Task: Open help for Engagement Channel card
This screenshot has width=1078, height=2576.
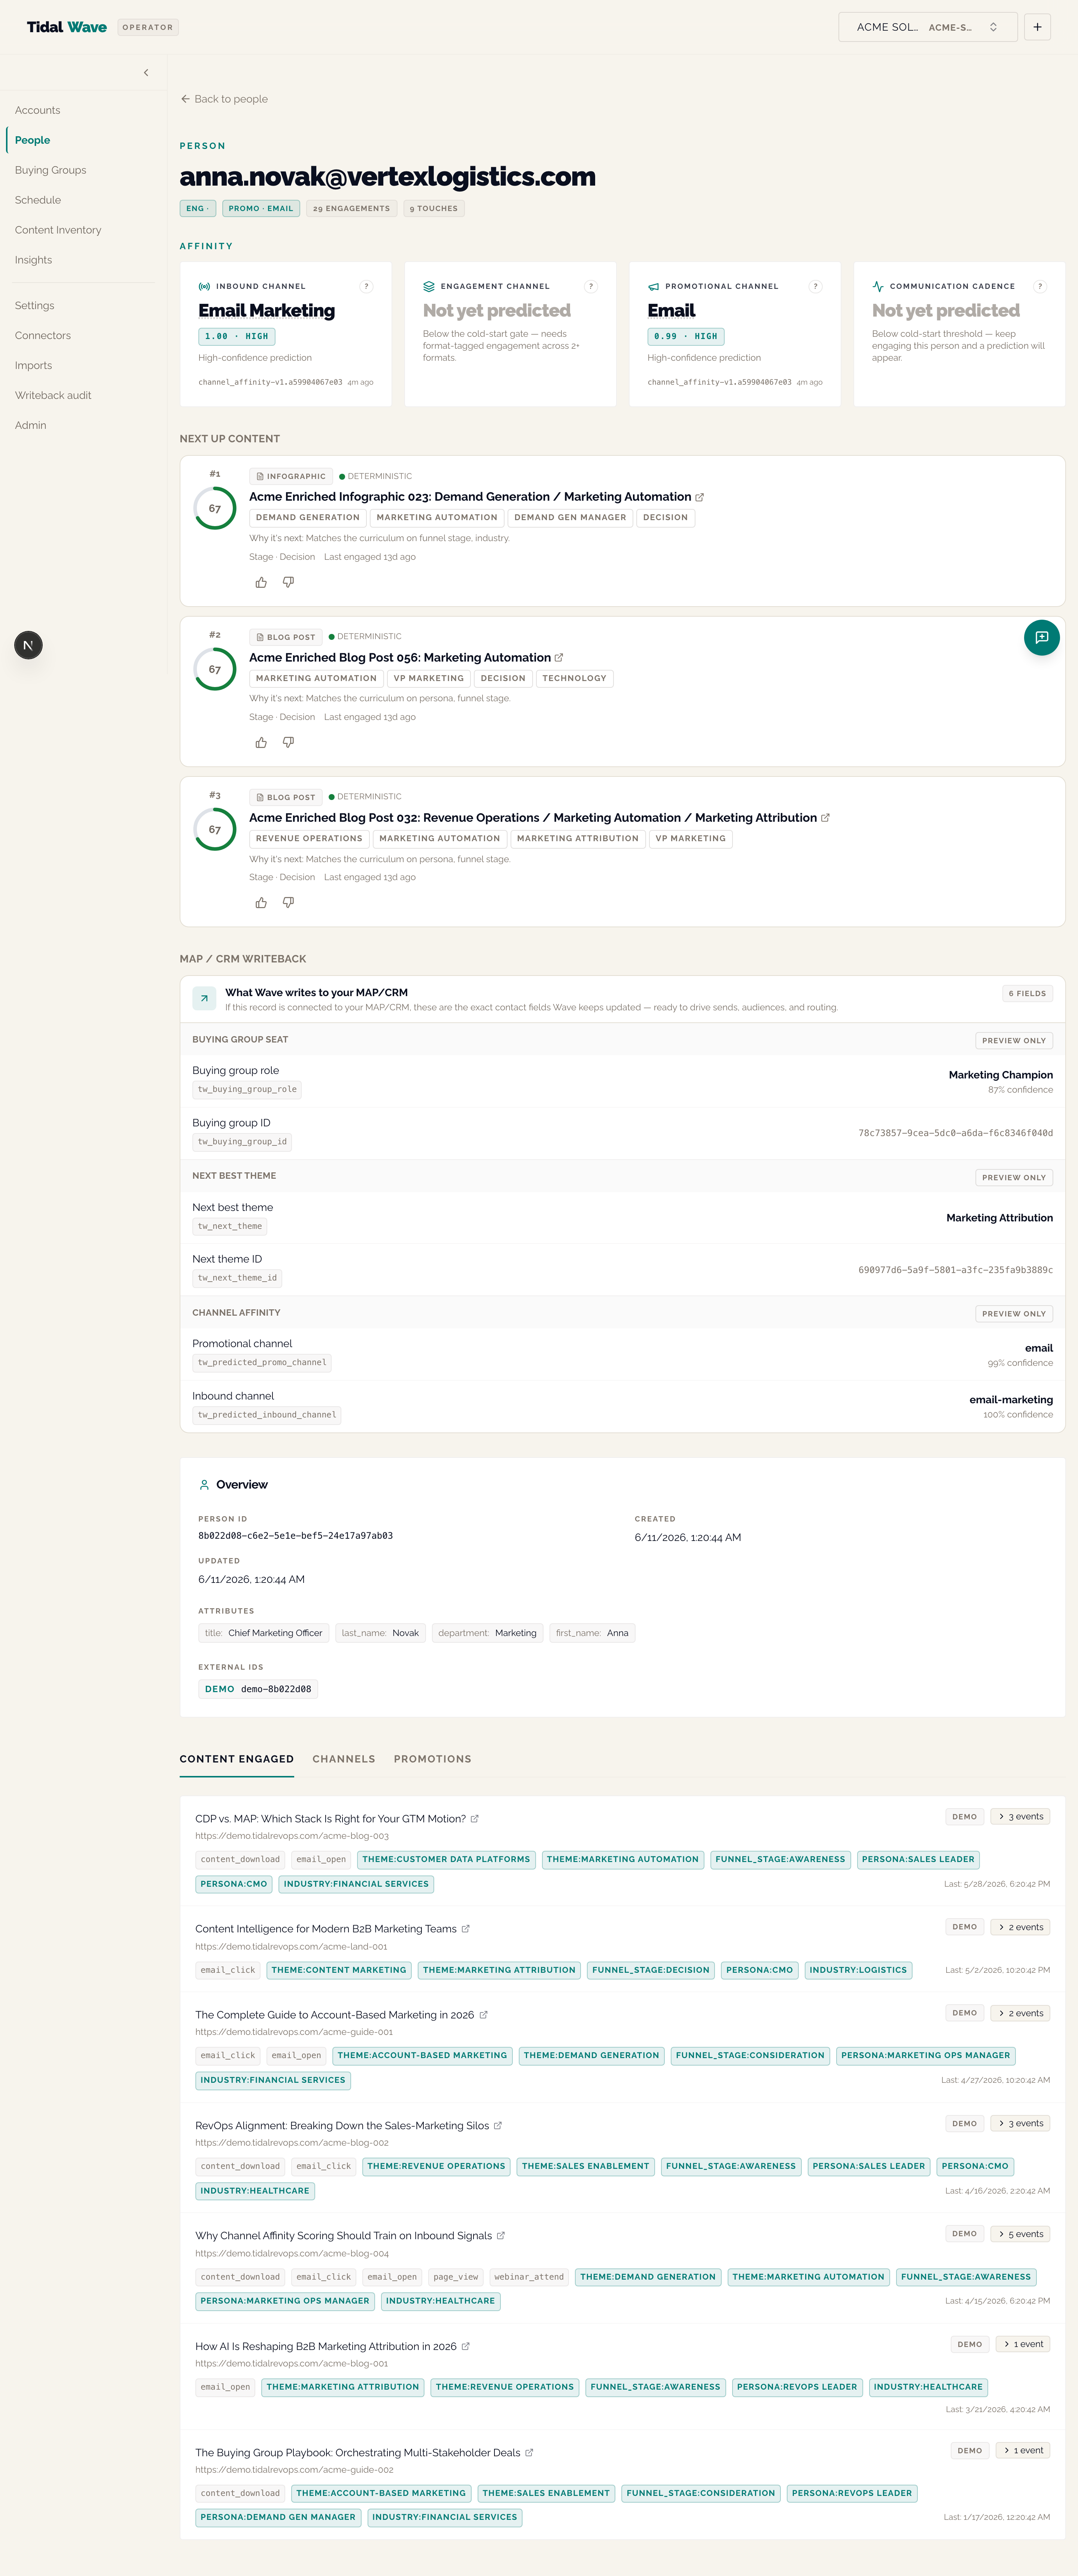Action: point(591,286)
